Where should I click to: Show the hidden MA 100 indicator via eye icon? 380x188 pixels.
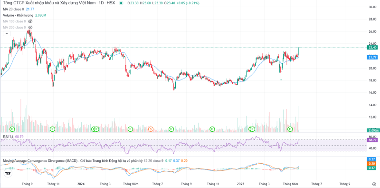point(30,21)
